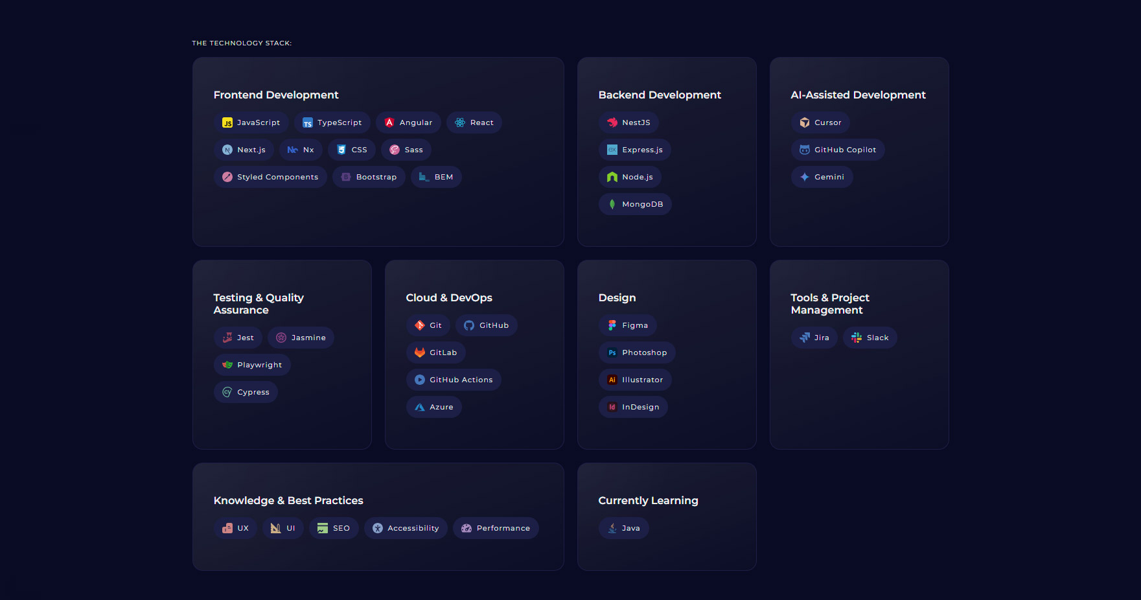The image size is (1141, 600).
Task: Click the Currently Learning heading
Action: pyautogui.click(x=648, y=500)
